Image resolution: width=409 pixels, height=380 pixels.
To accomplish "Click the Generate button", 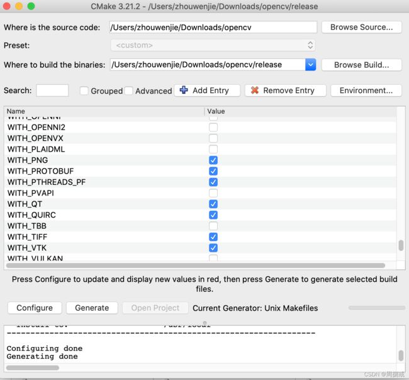I will click(x=92, y=308).
